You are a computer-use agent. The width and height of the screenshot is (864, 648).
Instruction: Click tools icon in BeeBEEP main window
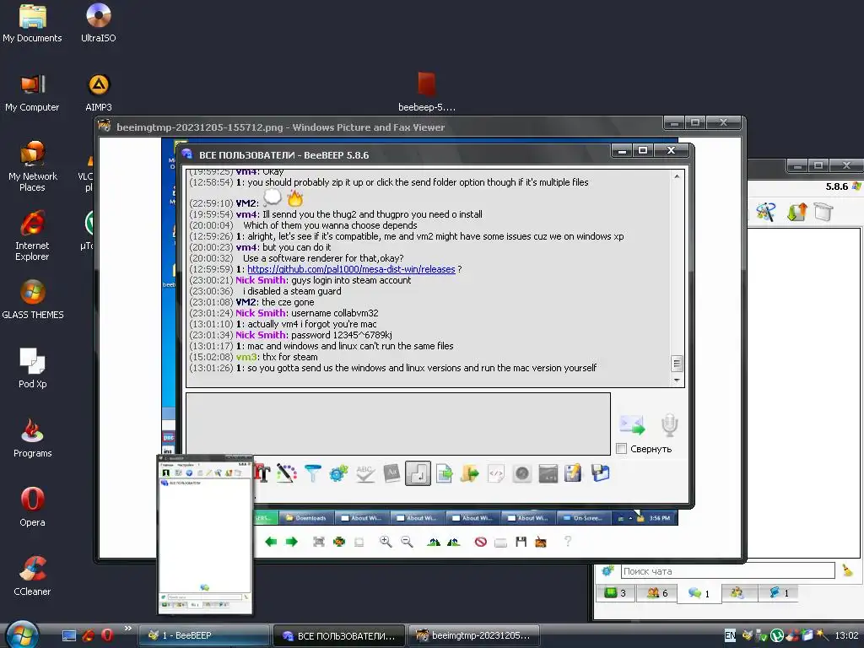765,211
